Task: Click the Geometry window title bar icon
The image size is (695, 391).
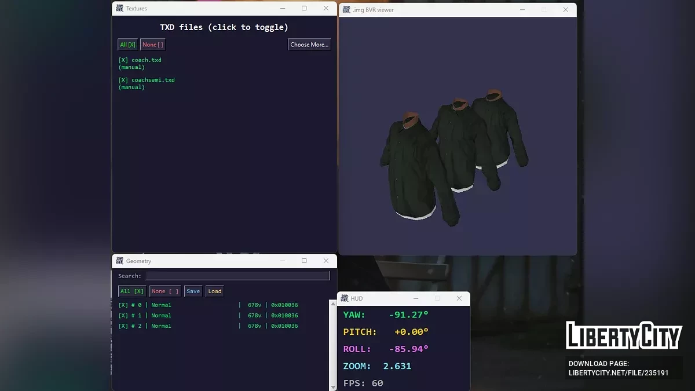Action: (x=119, y=261)
